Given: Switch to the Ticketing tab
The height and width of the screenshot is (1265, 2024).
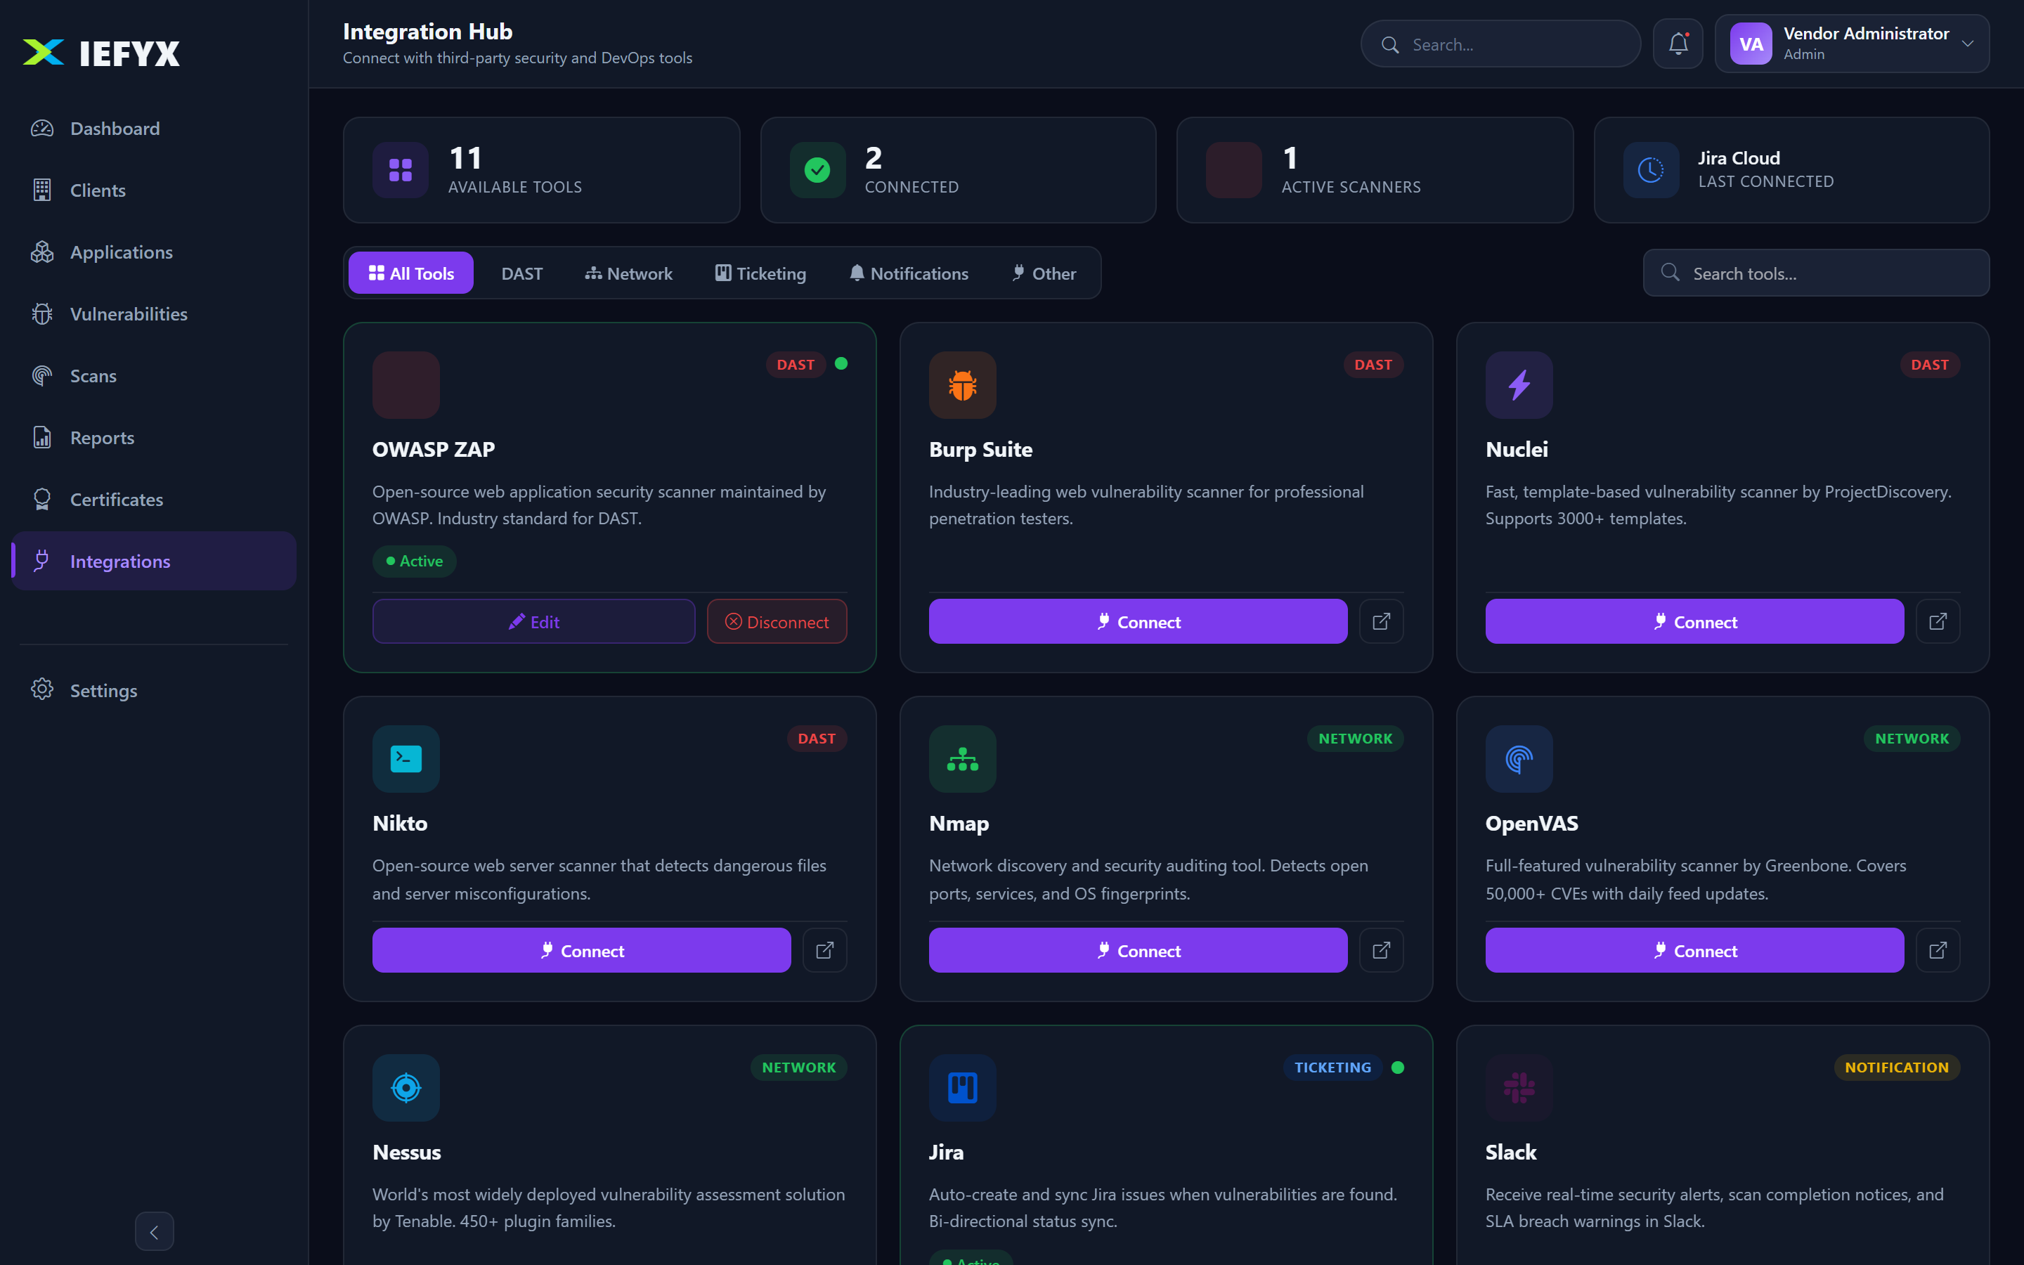Looking at the screenshot, I should [x=760, y=273].
